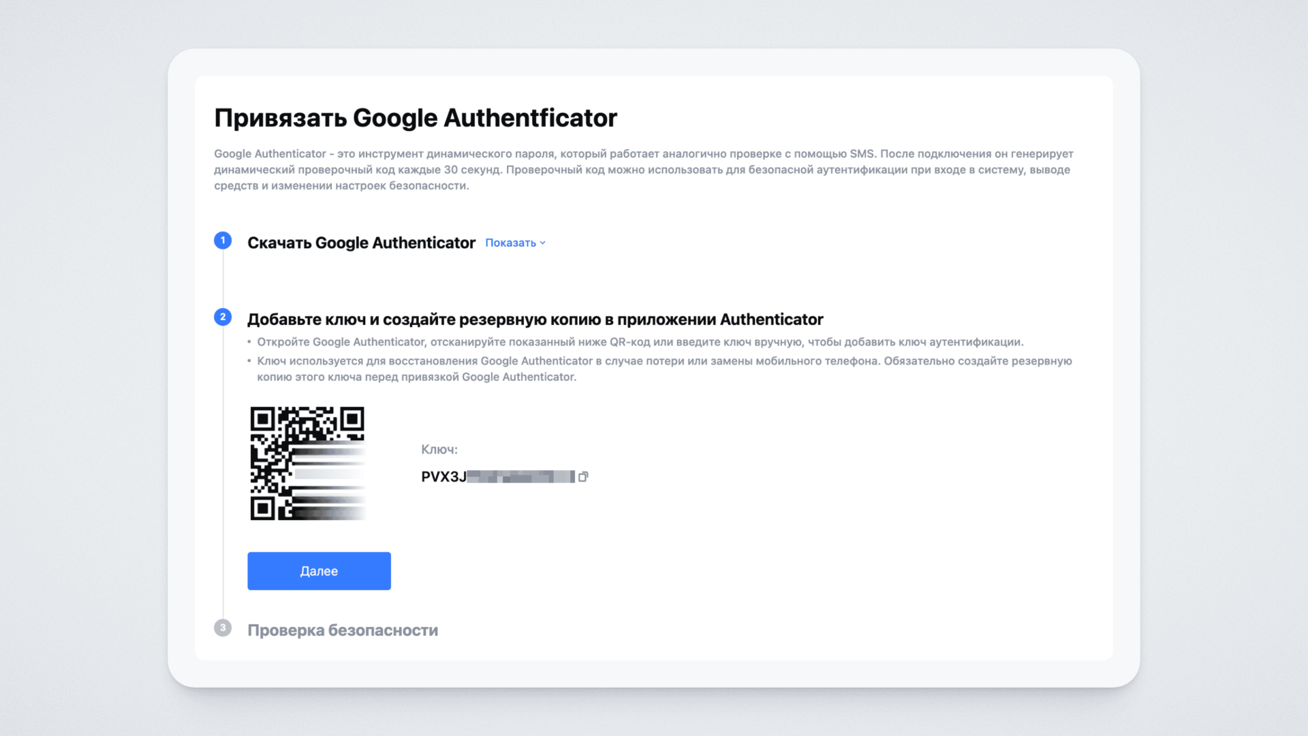Screen dimensions: 1308x736
Task: Click the bullet text starting with "Ключ используется"
Action: (x=664, y=369)
